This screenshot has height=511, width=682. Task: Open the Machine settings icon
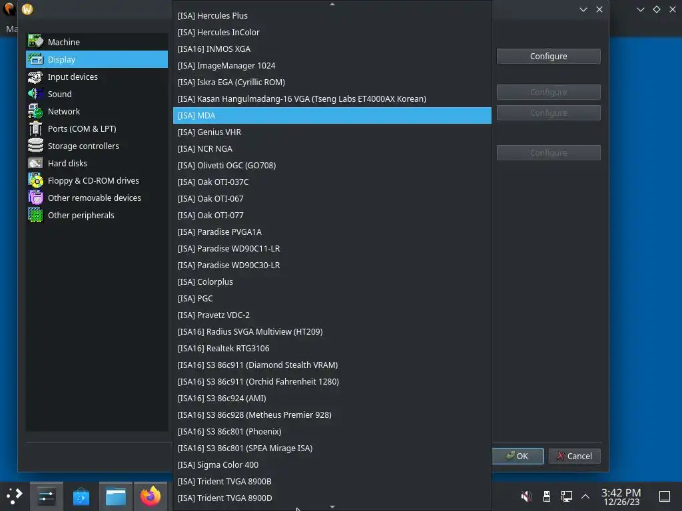click(36, 42)
